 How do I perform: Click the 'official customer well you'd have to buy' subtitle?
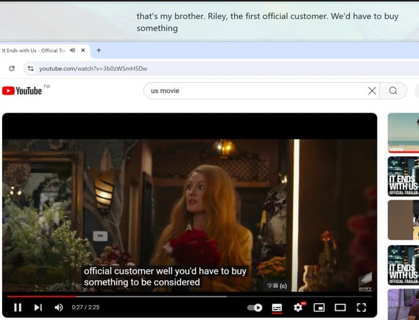point(165,271)
